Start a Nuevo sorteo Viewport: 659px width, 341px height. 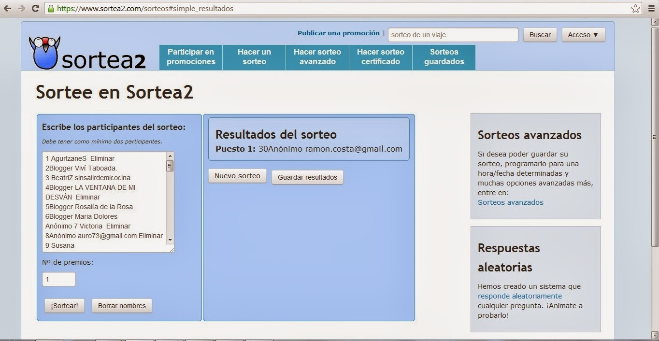[237, 176]
